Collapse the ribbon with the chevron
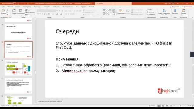Viewport: 194px width, 109px height. coord(192,17)
